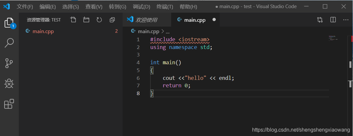Open the 编辑(E) menu
Viewport: 353px width, 136px height.
pyautogui.click(x=47, y=7)
